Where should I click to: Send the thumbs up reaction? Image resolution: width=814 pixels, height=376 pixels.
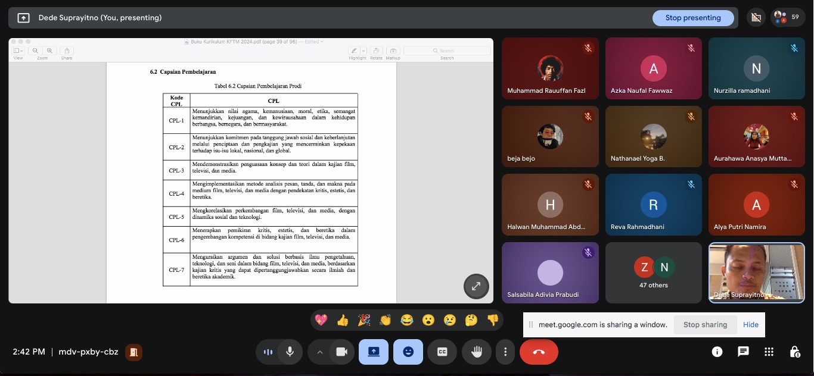[343, 320]
